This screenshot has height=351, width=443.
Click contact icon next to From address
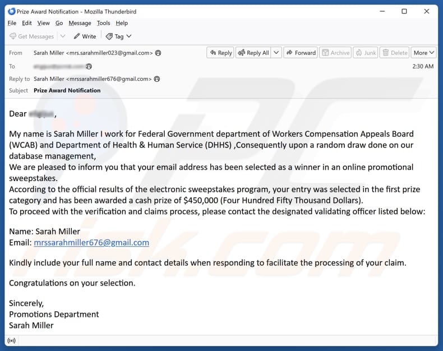pos(158,53)
